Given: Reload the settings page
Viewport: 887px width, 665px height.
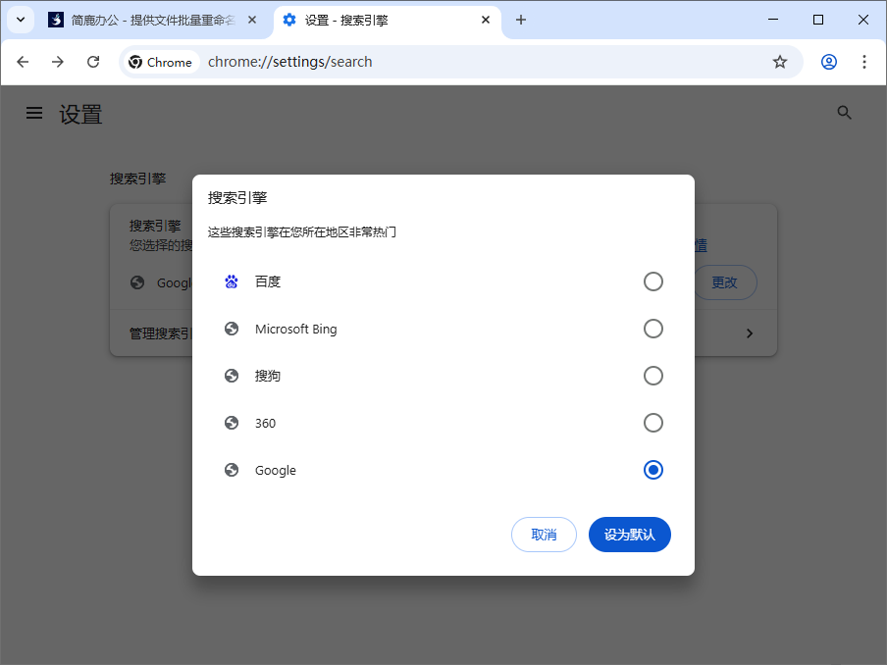Looking at the screenshot, I should (93, 61).
